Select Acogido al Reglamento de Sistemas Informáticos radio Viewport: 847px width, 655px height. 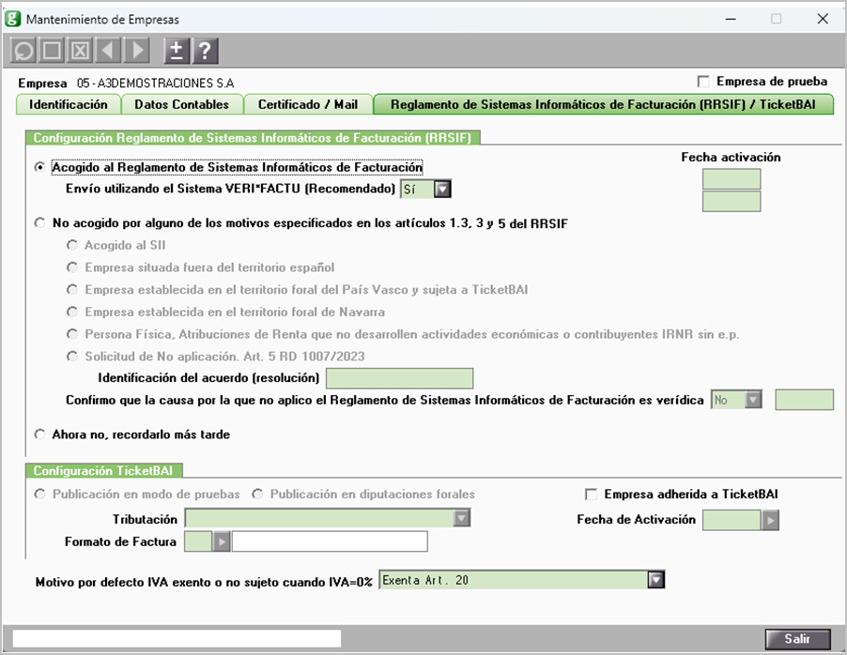pyautogui.click(x=39, y=167)
